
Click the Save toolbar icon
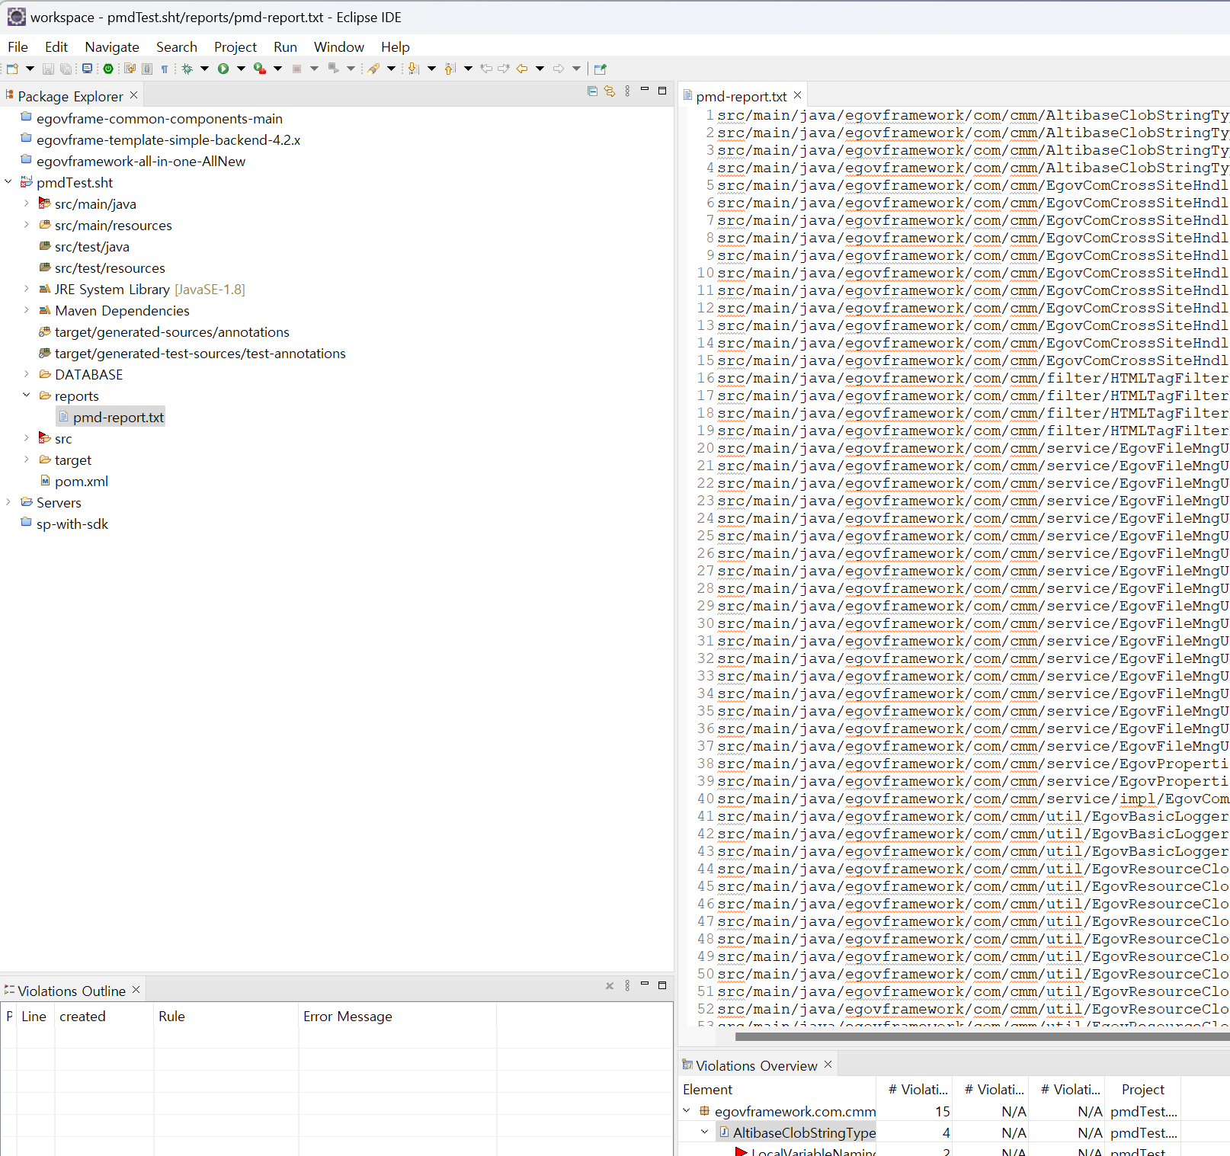[48, 69]
